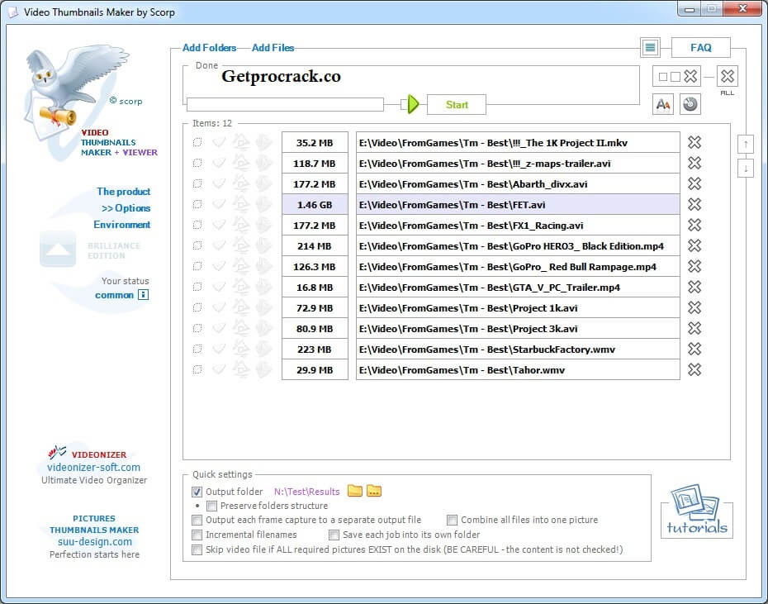
Task: Click the 16.8 MB size cell
Action: coord(315,288)
